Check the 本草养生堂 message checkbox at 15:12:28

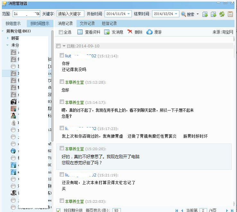(62, 82)
